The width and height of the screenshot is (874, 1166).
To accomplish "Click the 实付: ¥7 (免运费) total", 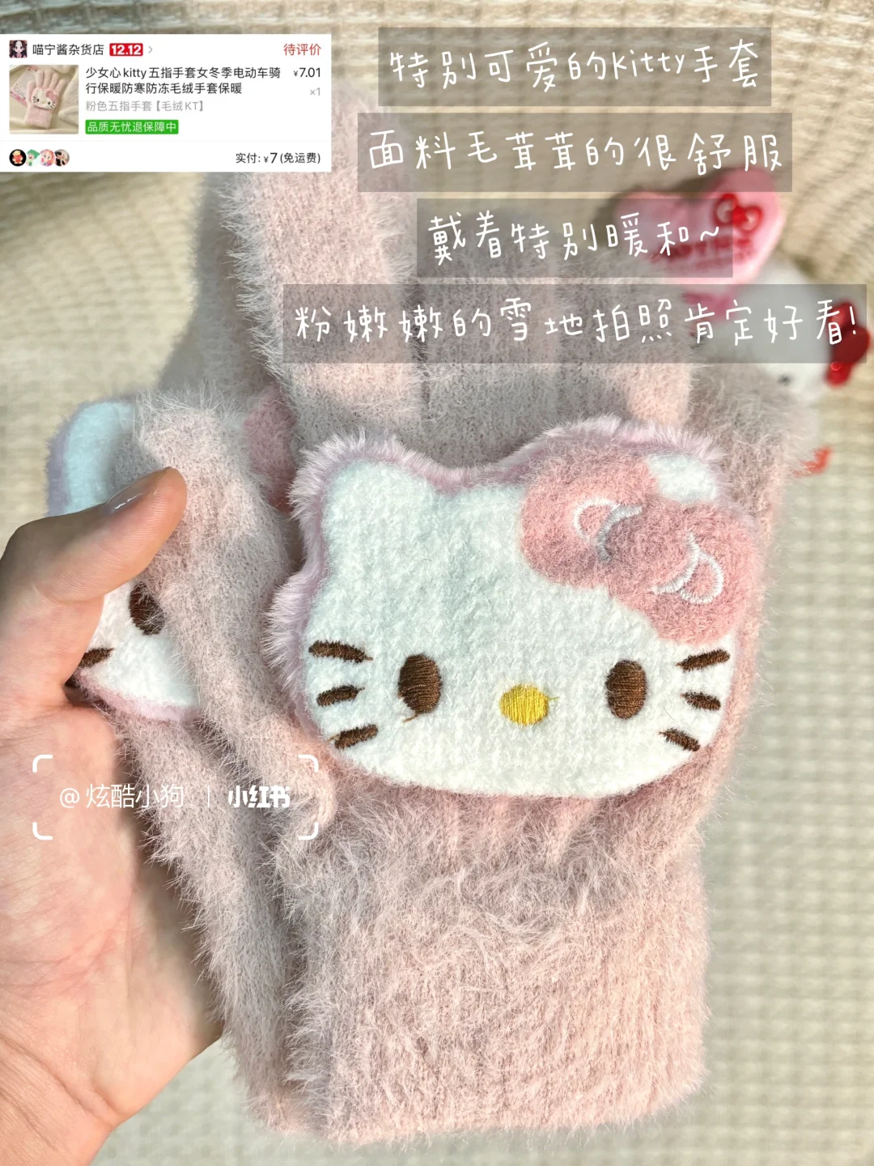I will pyautogui.click(x=278, y=158).
